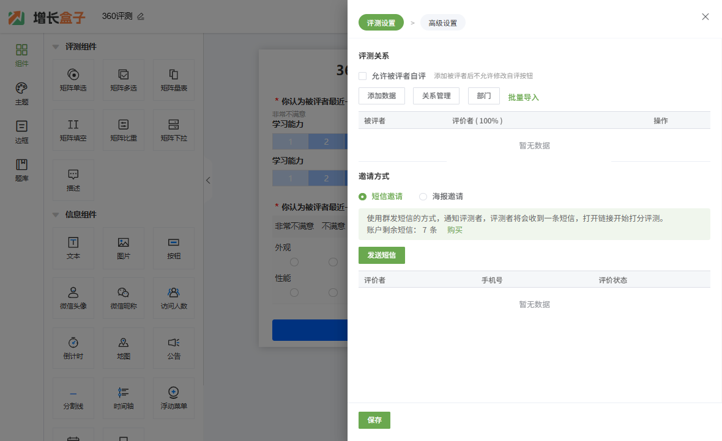Insert the 描述 component
This screenshot has width=722, height=441.
(x=73, y=180)
